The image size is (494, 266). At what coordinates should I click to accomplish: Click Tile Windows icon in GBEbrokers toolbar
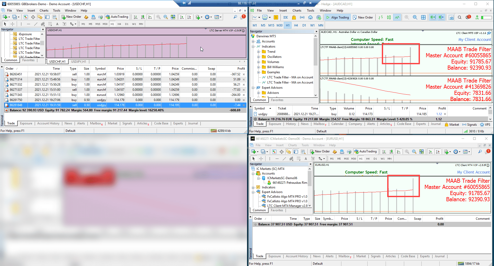tap(173, 17)
